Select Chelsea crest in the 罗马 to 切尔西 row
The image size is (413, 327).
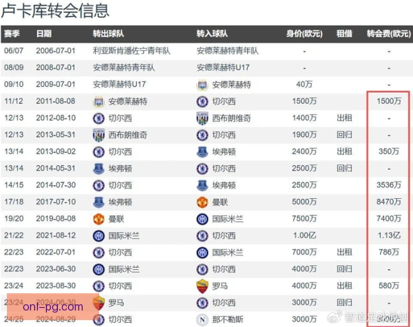[202, 303]
